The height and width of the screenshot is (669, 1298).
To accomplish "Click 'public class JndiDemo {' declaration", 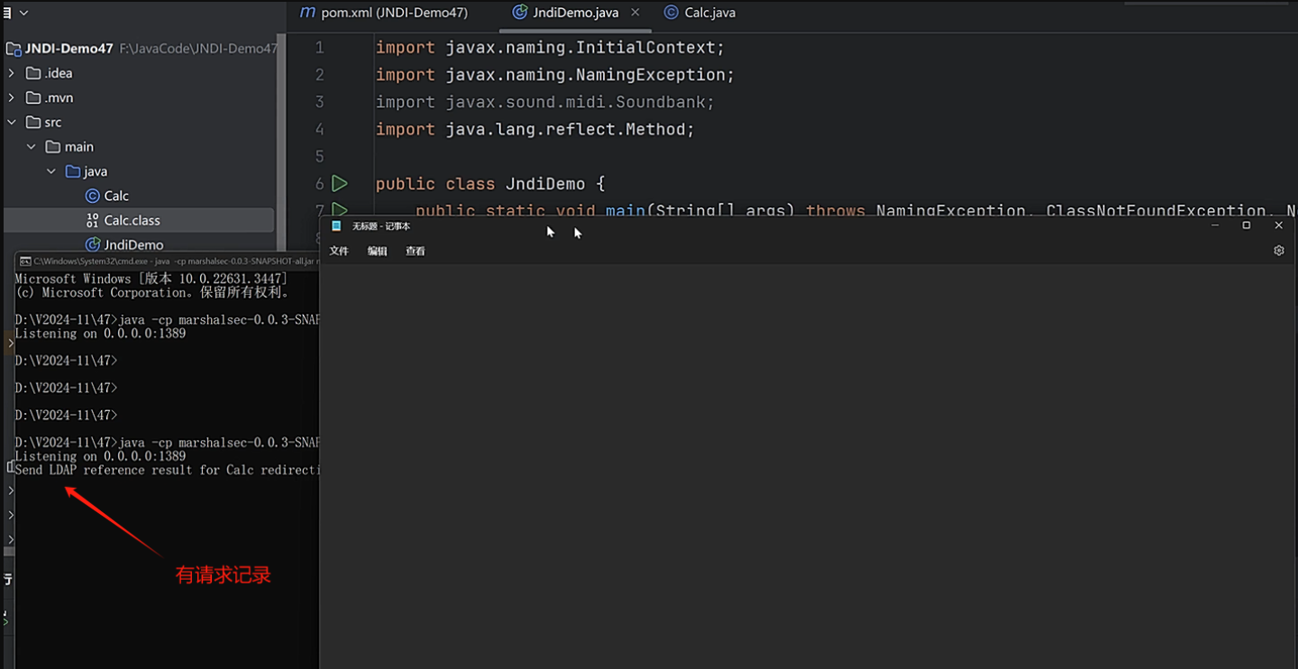I will [x=490, y=184].
